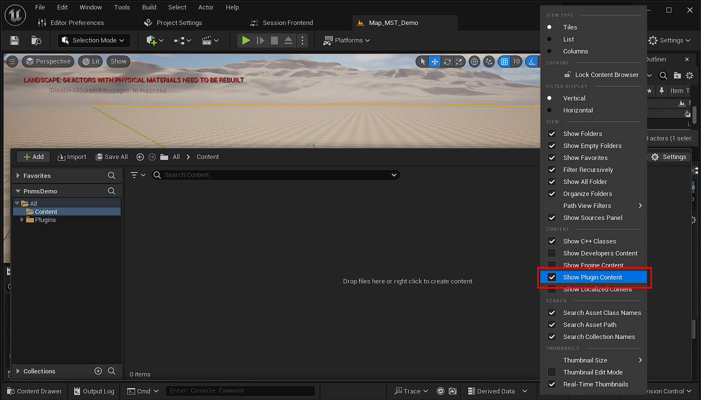The height and width of the screenshot is (400, 701).
Task: Click the Play in editor button
Action: click(245, 40)
